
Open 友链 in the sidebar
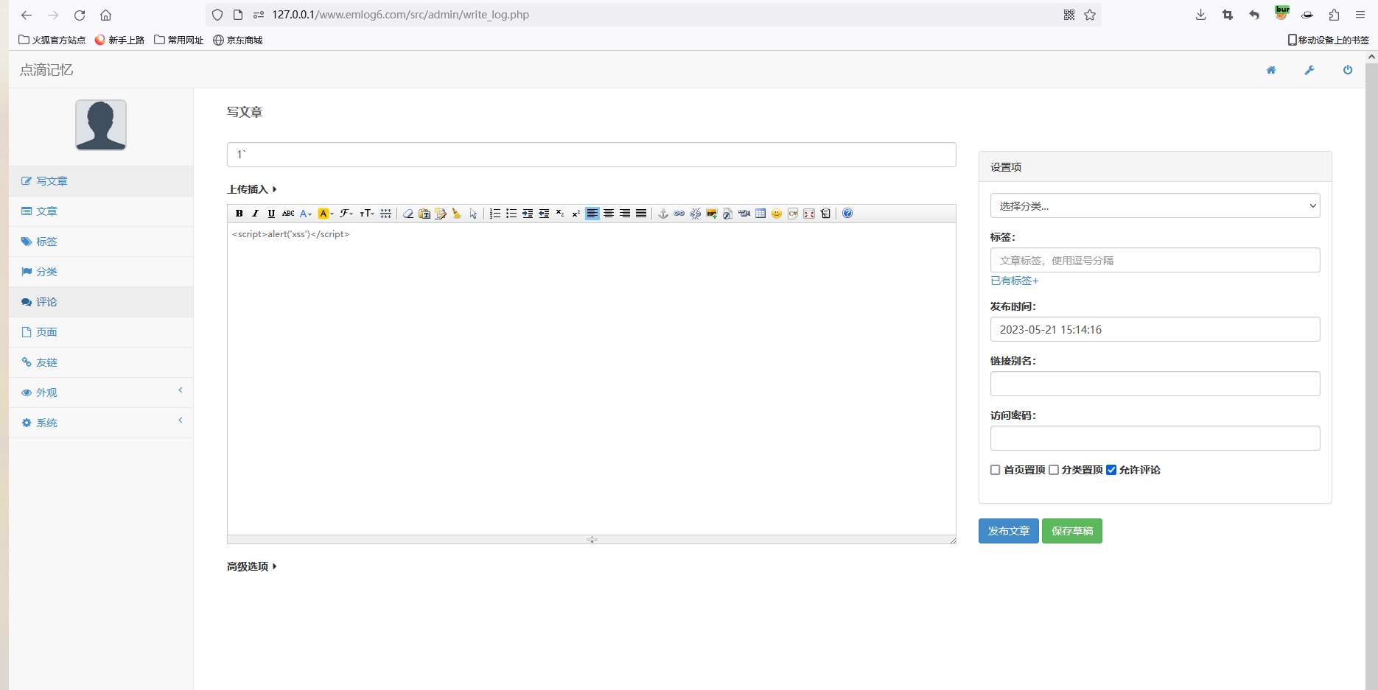pos(101,362)
